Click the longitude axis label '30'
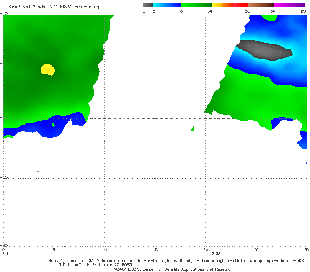 (307, 250)
